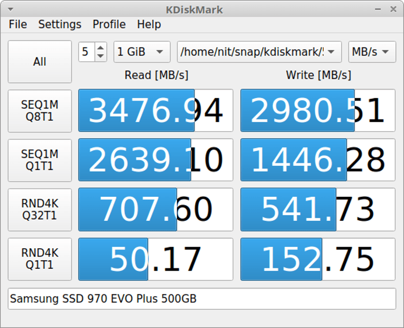Change measurement units via MB/s dropdown
Viewport: 404px width, 328px height.
pos(372,52)
